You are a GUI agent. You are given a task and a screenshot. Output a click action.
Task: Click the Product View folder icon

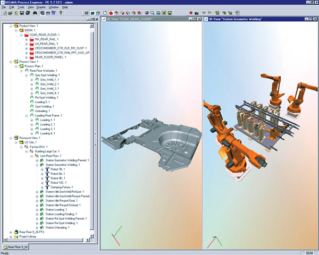(x=15, y=25)
